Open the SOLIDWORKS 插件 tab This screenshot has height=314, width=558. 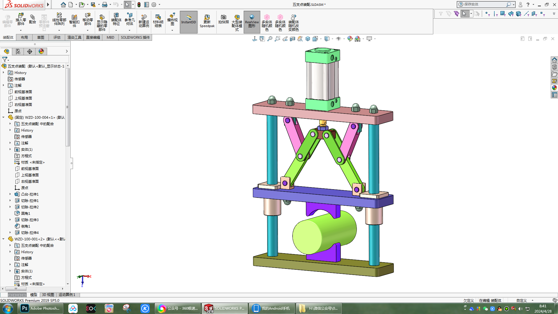[135, 38]
